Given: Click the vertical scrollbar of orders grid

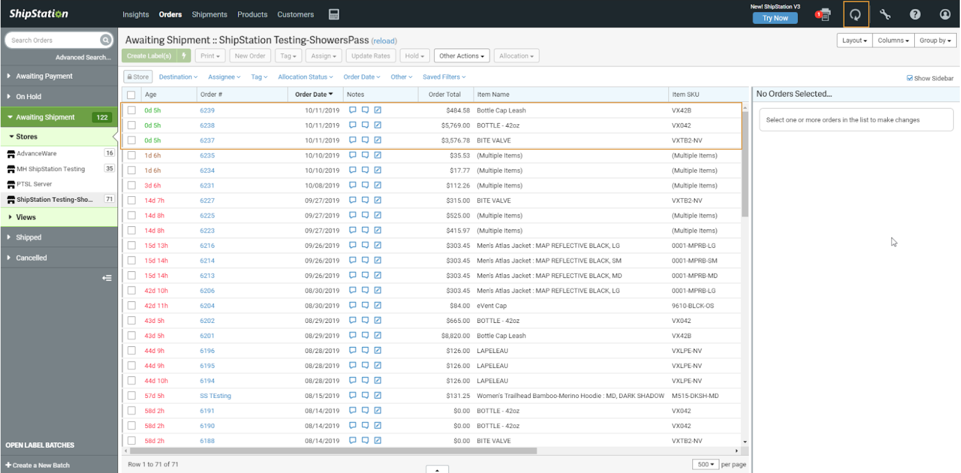Looking at the screenshot, I should click(x=745, y=164).
